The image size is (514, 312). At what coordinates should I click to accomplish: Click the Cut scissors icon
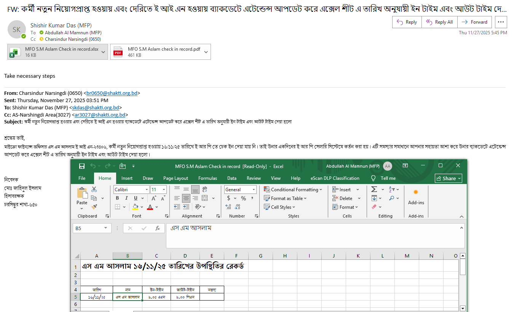click(x=94, y=189)
